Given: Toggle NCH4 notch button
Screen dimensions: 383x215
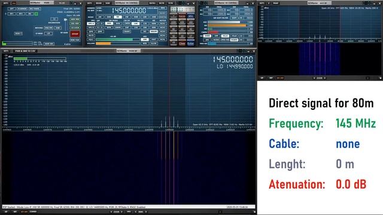Looking at the screenshot, I should (x=163, y=36).
